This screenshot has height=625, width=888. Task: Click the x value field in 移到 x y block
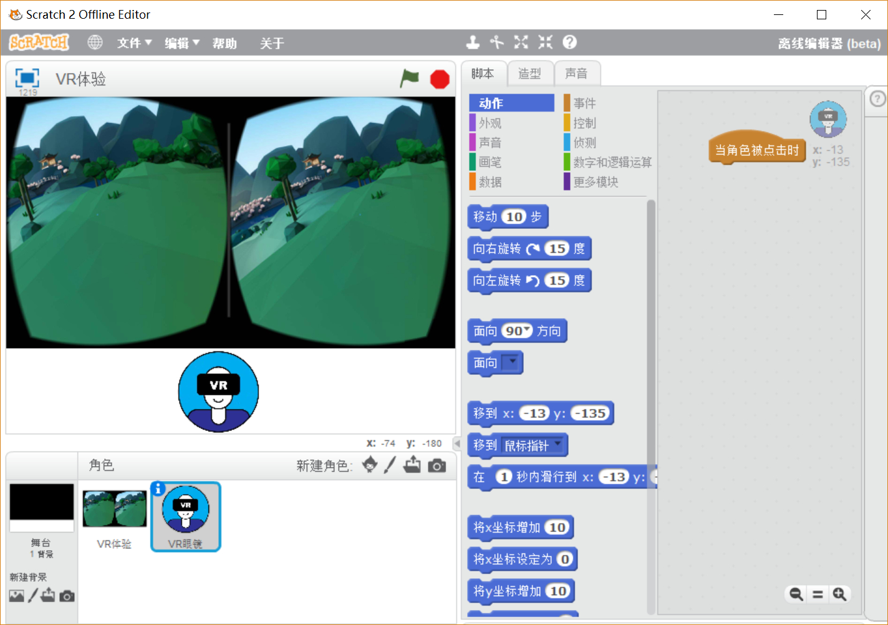tap(534, 413)
